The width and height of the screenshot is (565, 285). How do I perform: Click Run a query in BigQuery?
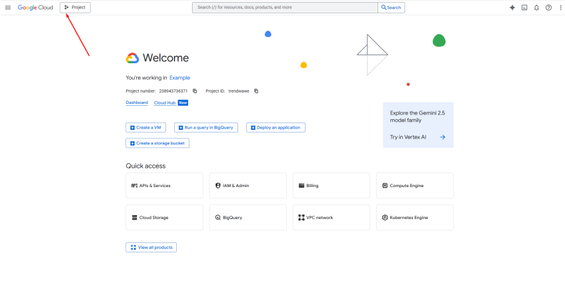coord(207,127)
